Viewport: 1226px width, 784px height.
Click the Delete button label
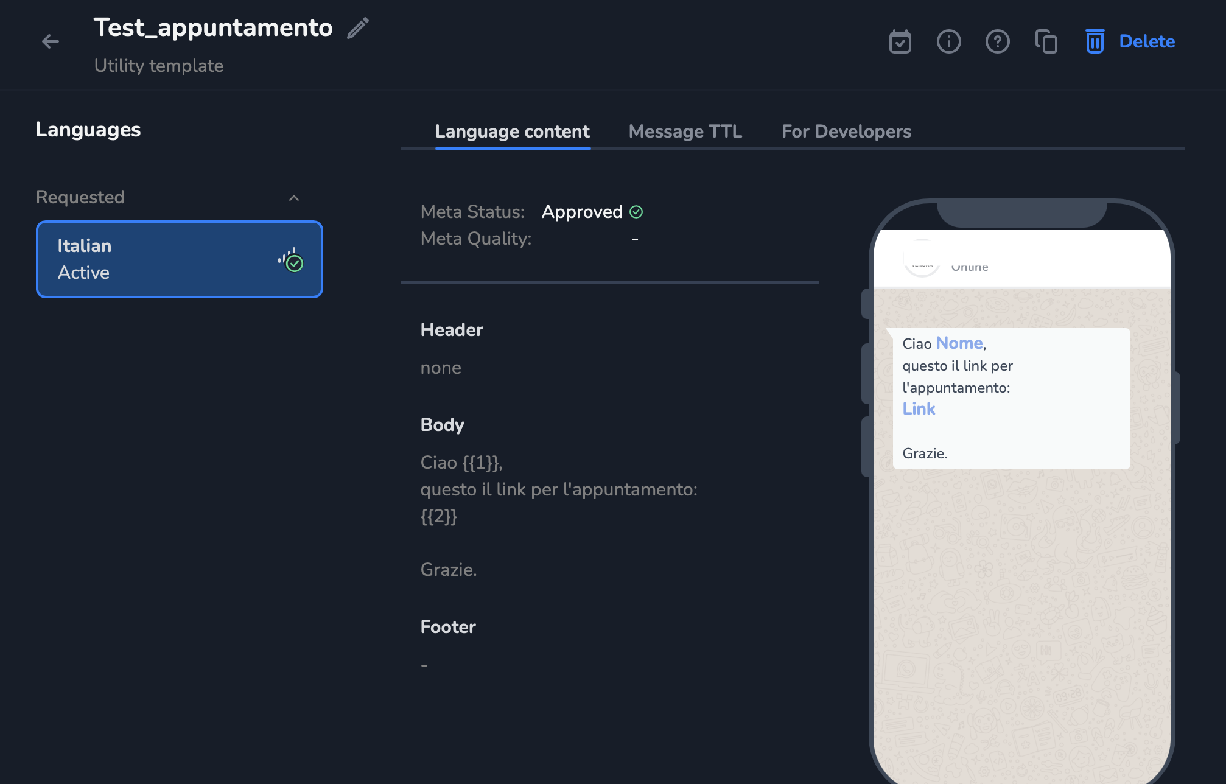coord(1147,41)
